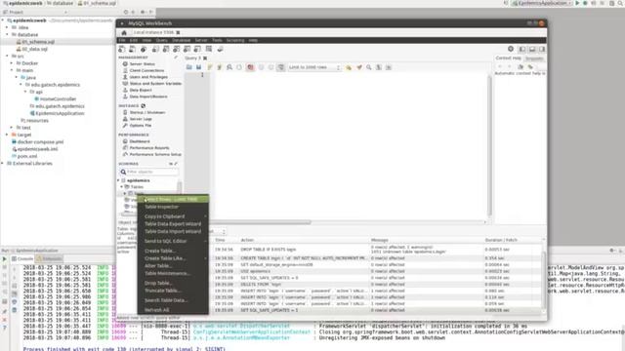
Task: Toggle the left sidebar panel icon
Action: click(x=522, y=50)
